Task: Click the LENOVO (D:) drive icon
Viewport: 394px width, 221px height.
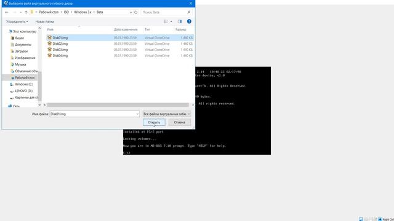Action: [12, 91]
